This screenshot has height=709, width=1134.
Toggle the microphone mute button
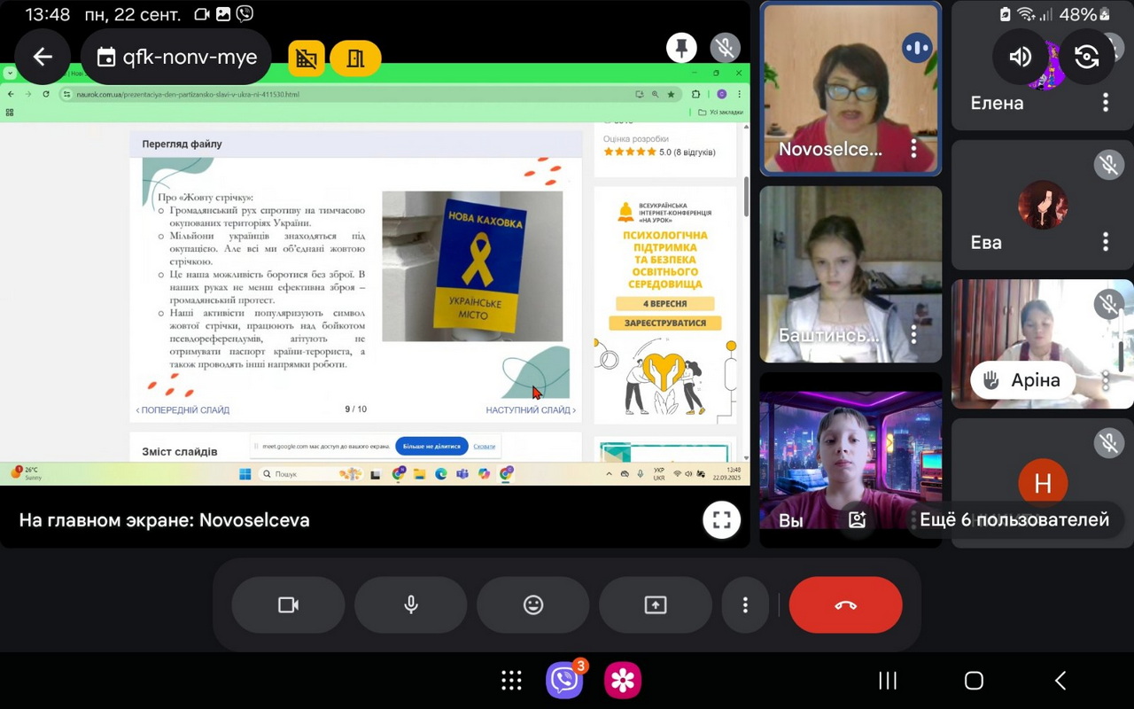tap(411, 604)
